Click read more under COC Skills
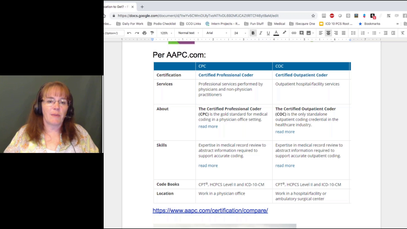 (x=285, y=166)
